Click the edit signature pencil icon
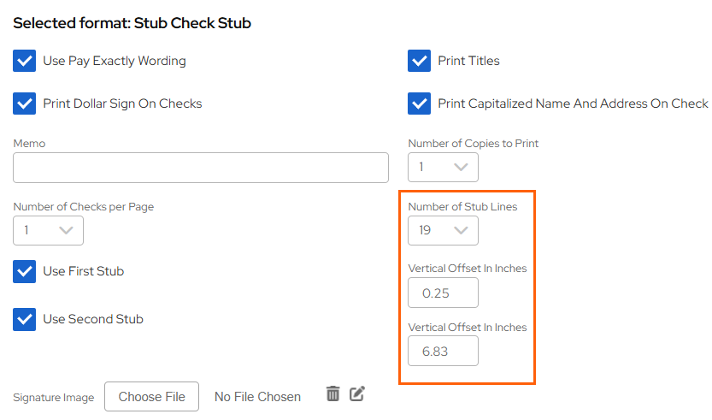712x420 pixels. (x=357, y=393)
